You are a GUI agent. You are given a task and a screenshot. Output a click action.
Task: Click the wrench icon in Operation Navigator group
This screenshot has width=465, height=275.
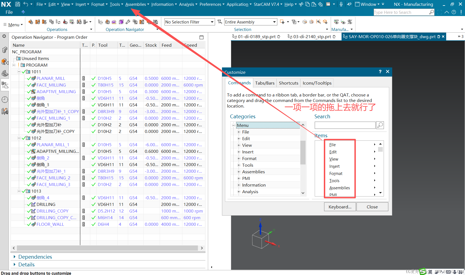(x=128, y=22)
